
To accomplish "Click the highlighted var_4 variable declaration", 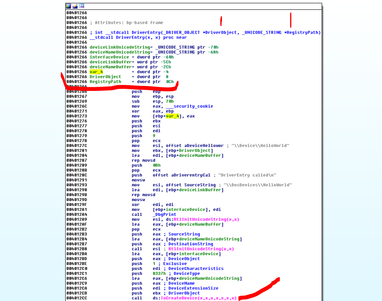I will click(x=96, y=72).
